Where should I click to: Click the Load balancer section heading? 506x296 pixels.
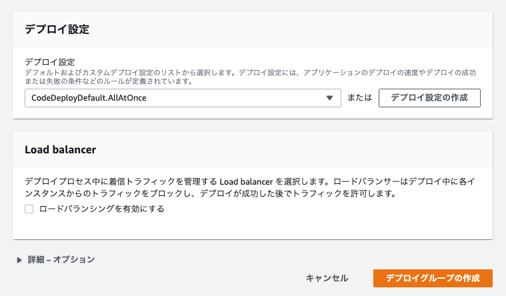61,150
